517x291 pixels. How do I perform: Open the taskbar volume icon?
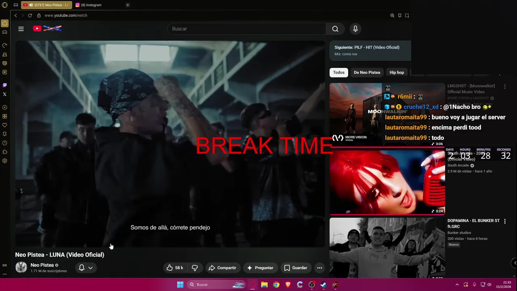[490, 285]
